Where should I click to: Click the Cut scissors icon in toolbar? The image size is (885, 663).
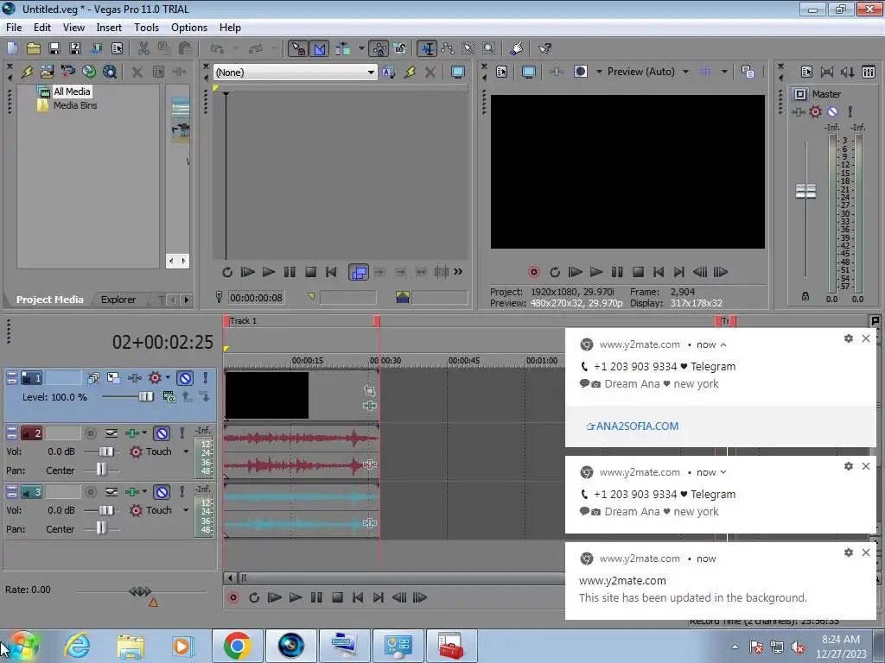[143, 48]
